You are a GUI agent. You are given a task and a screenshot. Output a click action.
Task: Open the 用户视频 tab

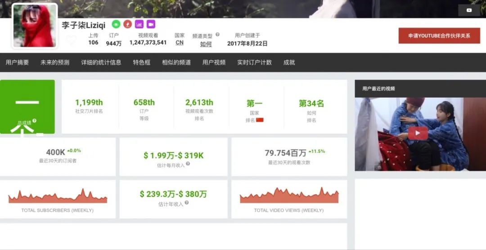coord(214,62)
